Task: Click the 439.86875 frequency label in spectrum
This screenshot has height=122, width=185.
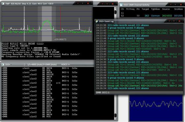Action: [60, 39]
